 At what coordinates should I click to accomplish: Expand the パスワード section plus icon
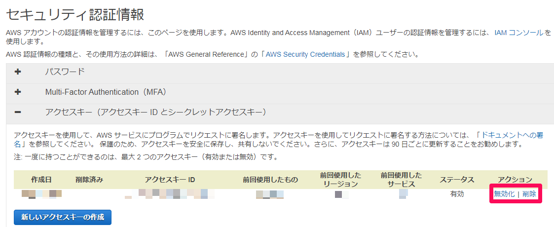pos(18,72)
